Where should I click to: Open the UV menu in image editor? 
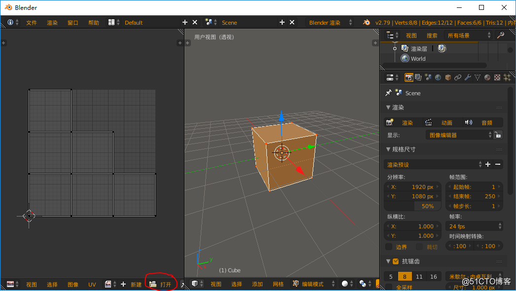(x=92, y=285)
